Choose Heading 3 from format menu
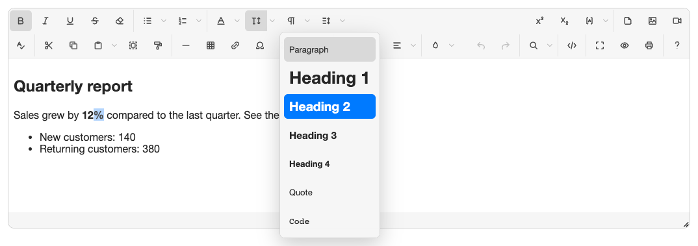The width and height of the screenshot is (698, 246). click(330, 135)
